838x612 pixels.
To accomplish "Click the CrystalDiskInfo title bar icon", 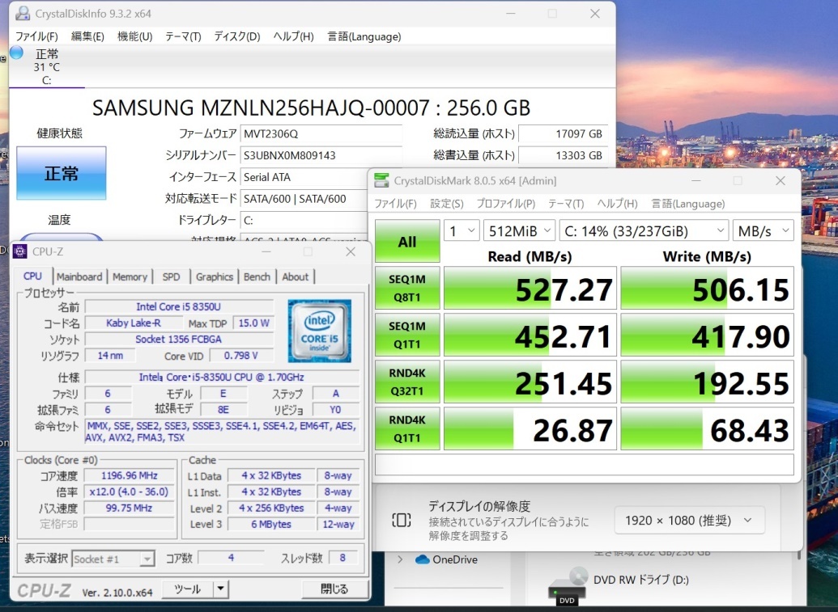I will pos(23,13).
